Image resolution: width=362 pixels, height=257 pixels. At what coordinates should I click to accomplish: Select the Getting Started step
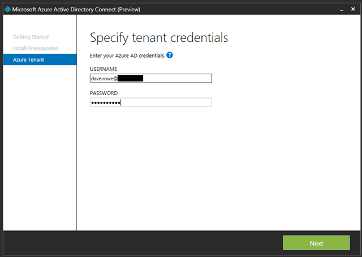(31, 37)
